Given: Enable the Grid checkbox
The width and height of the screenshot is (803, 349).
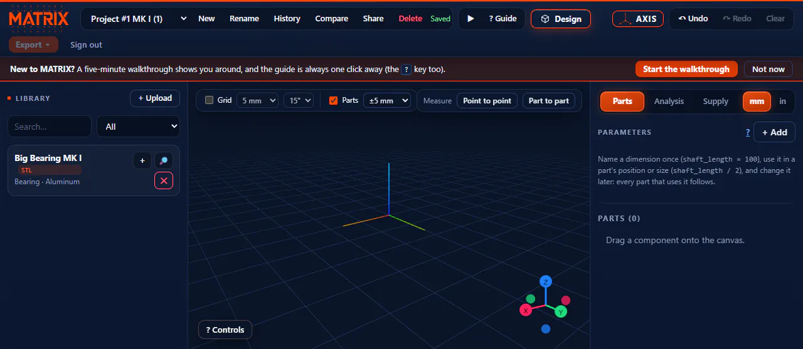Looking at the screenshot, I should [x=210, y=100].
